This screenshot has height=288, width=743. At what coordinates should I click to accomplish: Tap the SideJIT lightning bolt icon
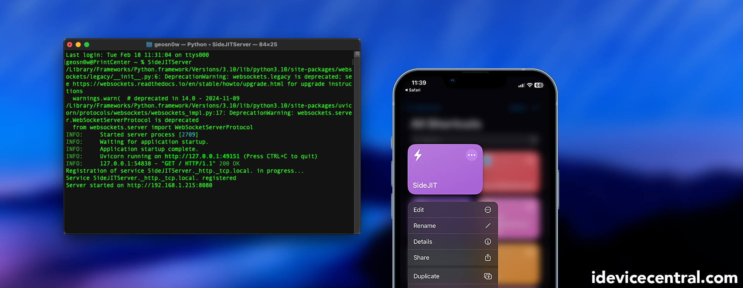(418, 155)
